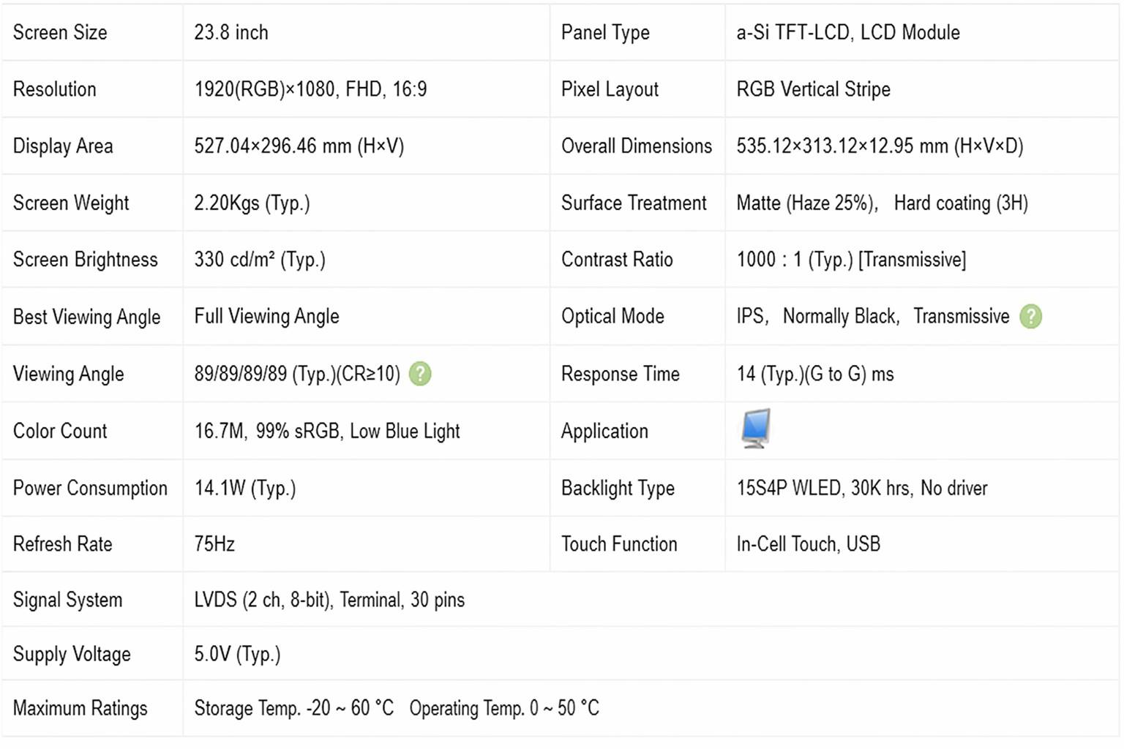Click the help icon next to Viewing Angle value
Image resolution: width=1124 pixels, height=749 pixels.
coord(420,374)
